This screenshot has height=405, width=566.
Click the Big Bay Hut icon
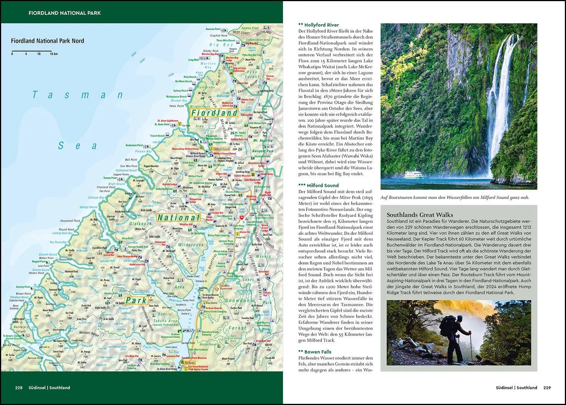coord(243,45)
